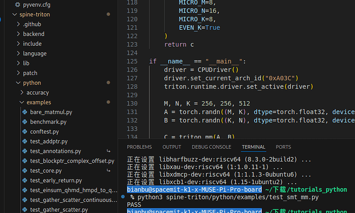Open test_blockptr_complex_offset.py from the explorer
Viewport: 355px width, 213px height.
(x=72, y=161)
